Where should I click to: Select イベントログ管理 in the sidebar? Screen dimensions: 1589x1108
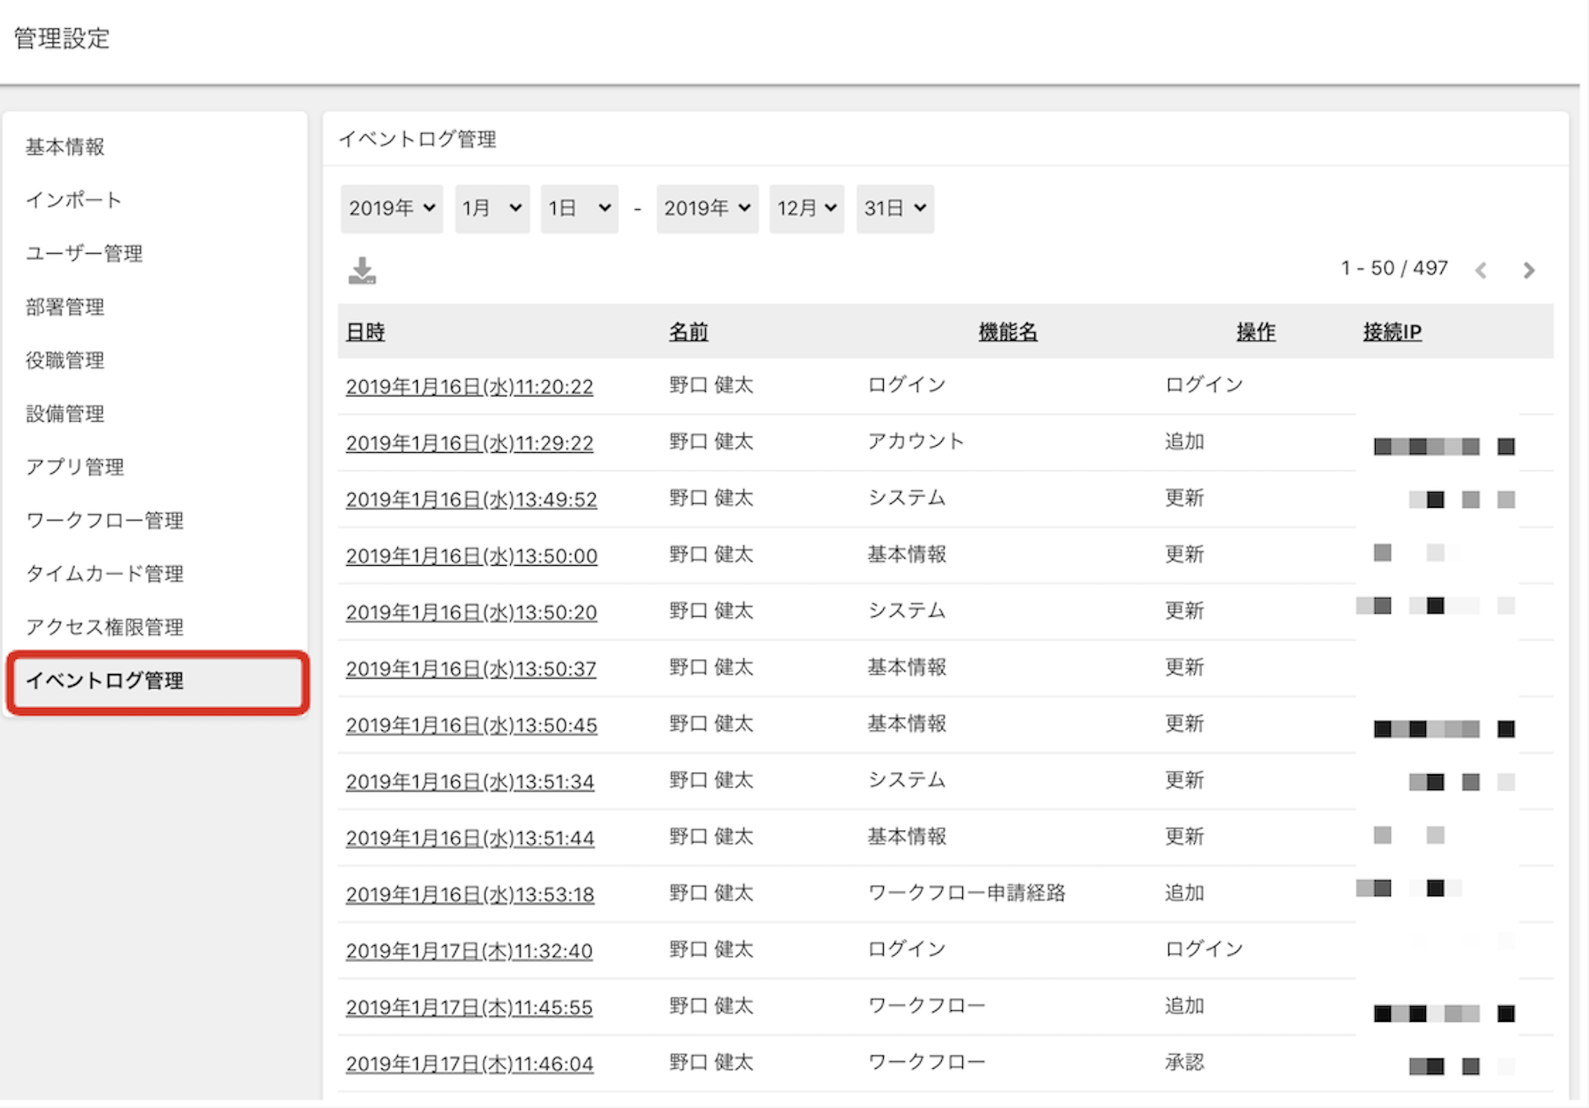point(157,681)
